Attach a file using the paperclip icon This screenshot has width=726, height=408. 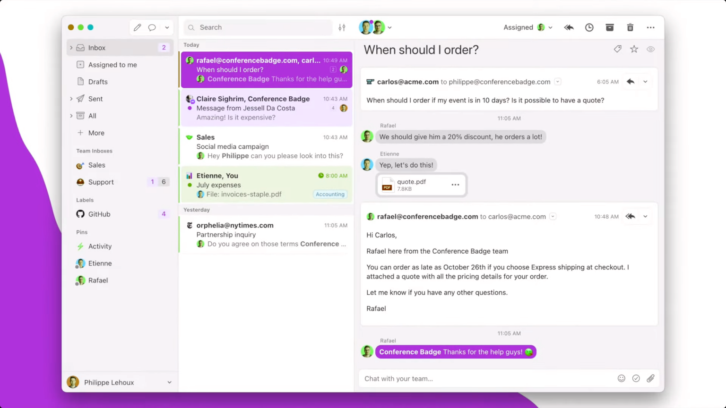coord(650,378)
